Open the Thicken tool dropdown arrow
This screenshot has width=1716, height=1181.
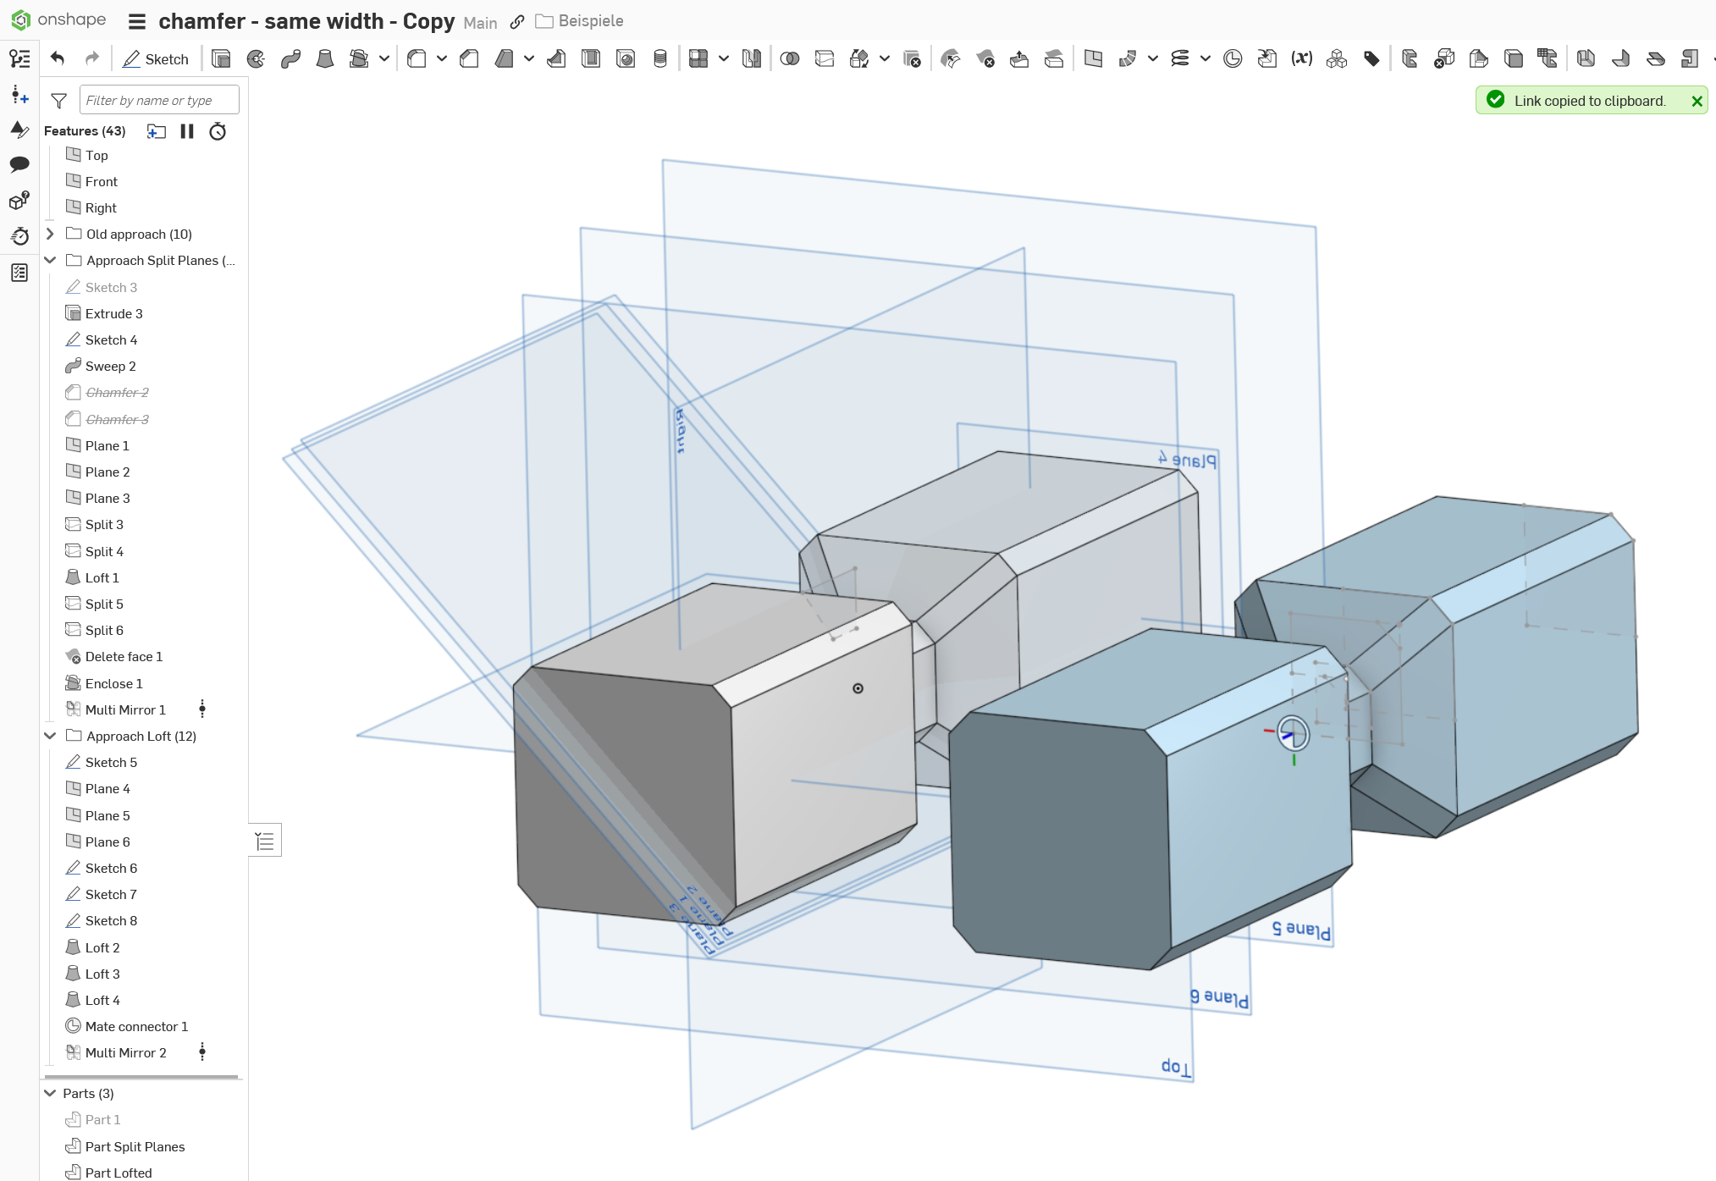click(x=383, y=58)
